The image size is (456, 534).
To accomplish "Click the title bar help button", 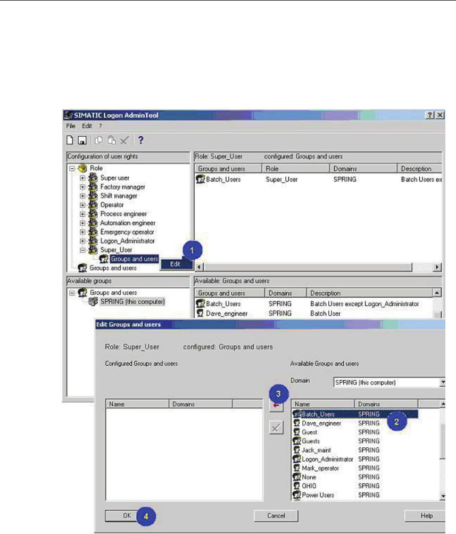I will [x=430, y=115].
